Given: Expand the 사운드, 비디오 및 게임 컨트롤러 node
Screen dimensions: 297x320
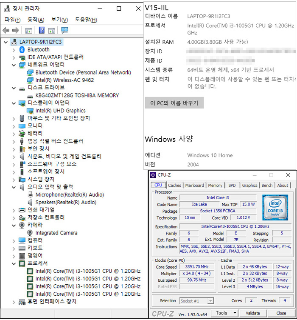Looking at the screenshot, I should (x=14, y=157).
